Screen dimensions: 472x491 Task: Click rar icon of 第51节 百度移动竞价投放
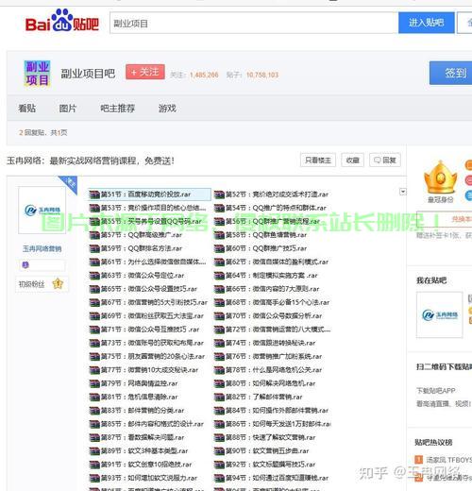[x=94, y=195]
